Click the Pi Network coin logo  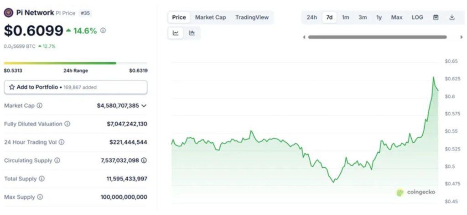point(8,13)
